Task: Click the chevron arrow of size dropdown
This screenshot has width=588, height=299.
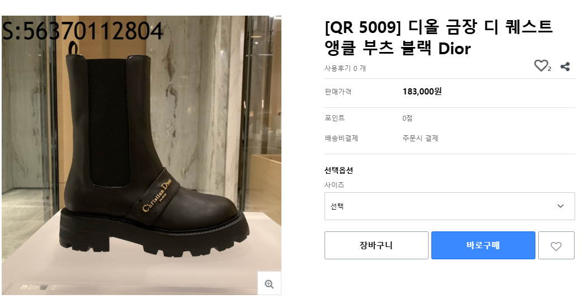Action: point(561,206)
